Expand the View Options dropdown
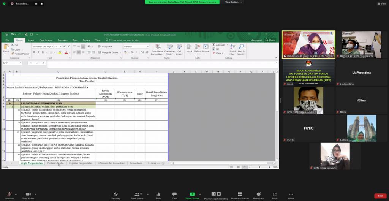 [233, 2]
